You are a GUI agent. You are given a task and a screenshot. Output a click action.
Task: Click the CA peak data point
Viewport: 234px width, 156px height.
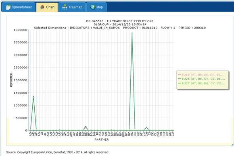click(132, 33)
